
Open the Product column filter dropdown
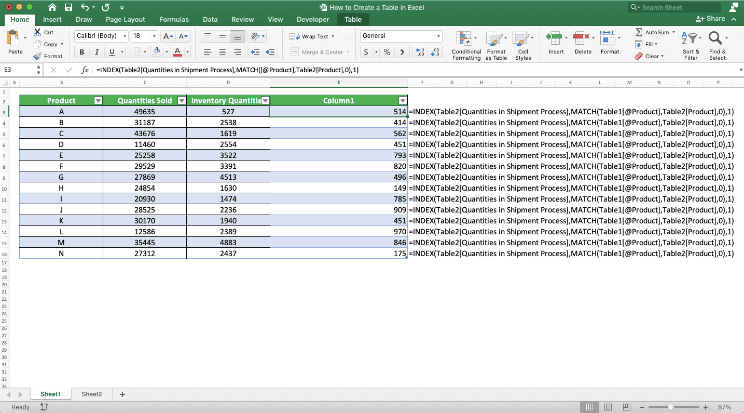point(98,100)
